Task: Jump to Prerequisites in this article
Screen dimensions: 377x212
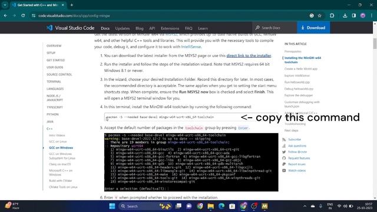Action: (293, 51)
